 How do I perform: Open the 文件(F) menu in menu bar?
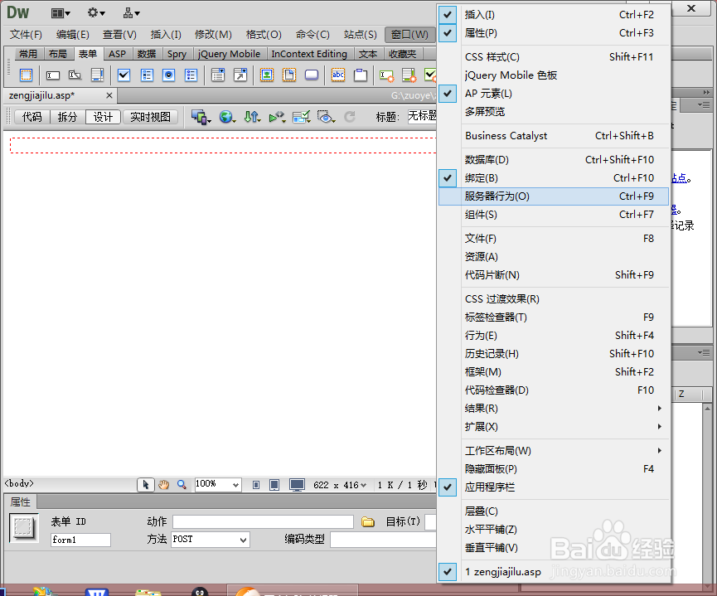pyautogui.click(x=26, y=34)
